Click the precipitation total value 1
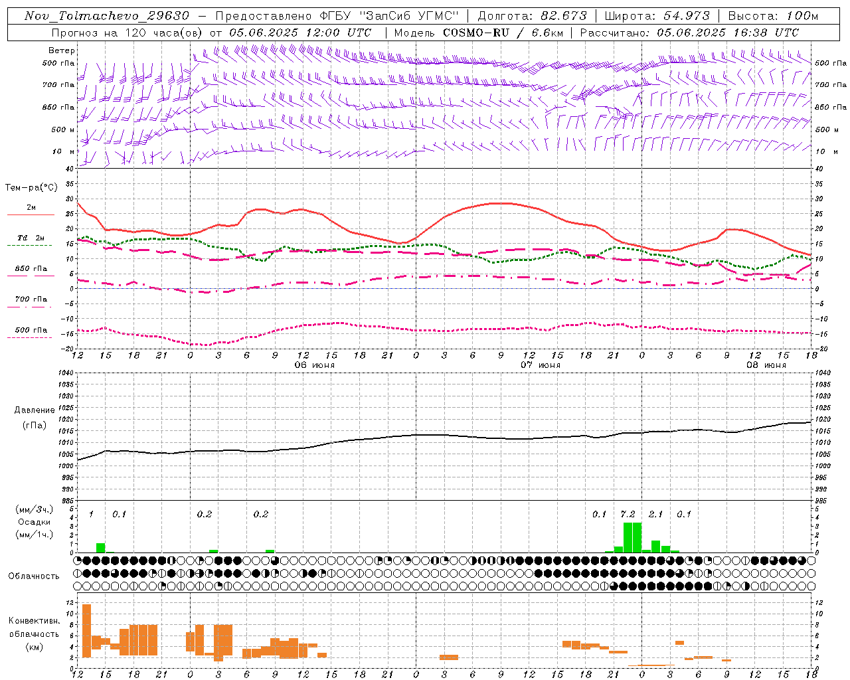This screenshot has height=680, width=850. (x=91, y=515)
